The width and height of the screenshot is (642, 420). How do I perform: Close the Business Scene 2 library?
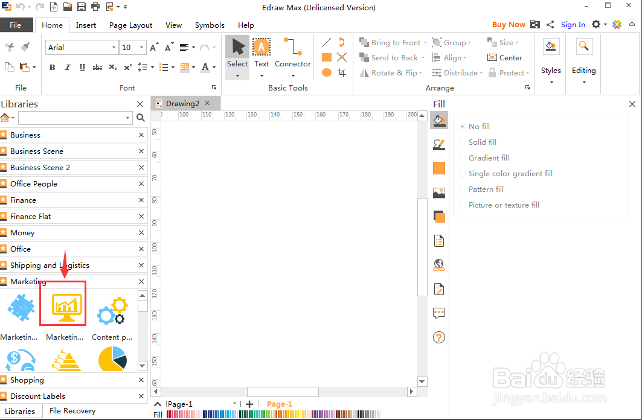click(141, 168)
